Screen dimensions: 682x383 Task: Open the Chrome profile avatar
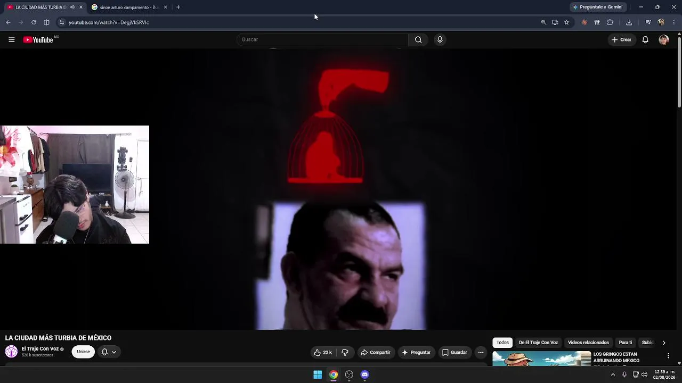(x=661, y=22)
